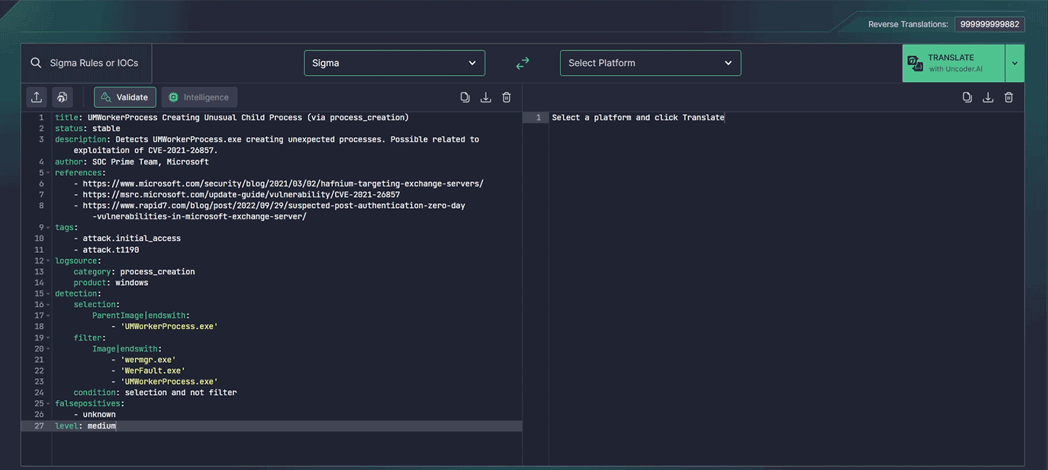Download the Sigma rule from left editor
Image resolution: width=1048 pixels, height=470 pixels.
[x=485, y=97]
